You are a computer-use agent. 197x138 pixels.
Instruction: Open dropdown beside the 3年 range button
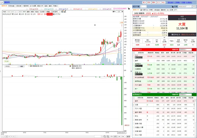point(125,136)
